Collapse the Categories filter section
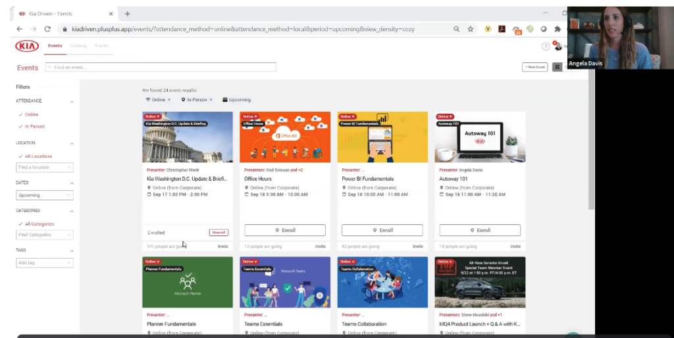 [72, 211]
